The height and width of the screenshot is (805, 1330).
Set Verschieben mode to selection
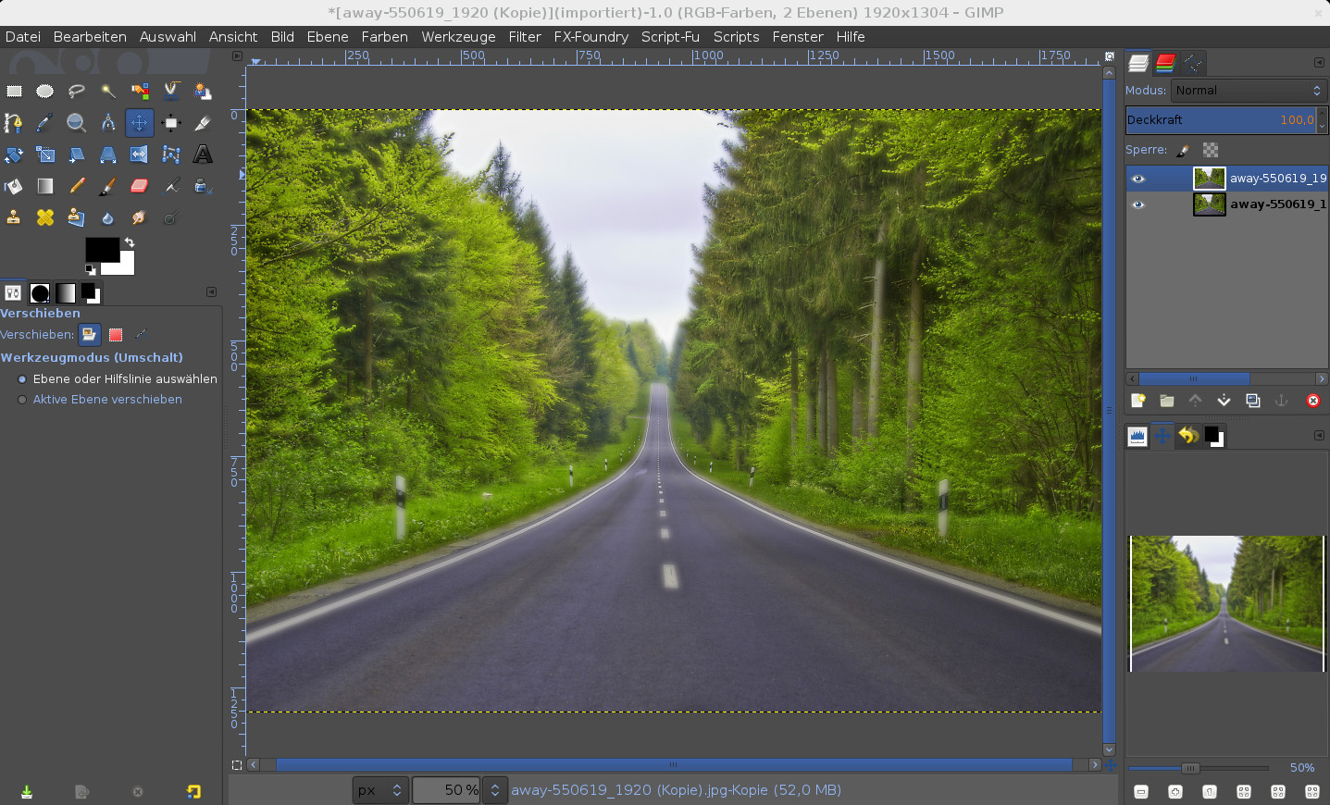(x=116, y=334)
